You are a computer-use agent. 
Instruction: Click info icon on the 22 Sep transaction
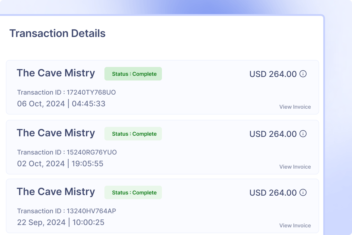pos(303,192)
